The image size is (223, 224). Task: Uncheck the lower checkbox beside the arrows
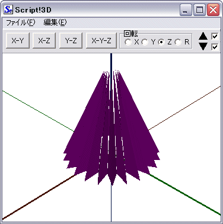[215, 47]
